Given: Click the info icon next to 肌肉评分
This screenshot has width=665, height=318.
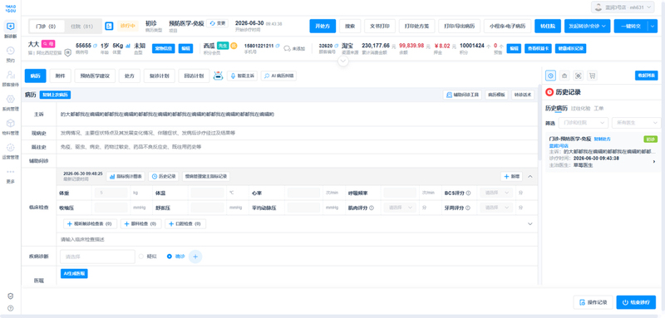Looking at the screenshot, I should pyautogui.click(x=372, y=208).
